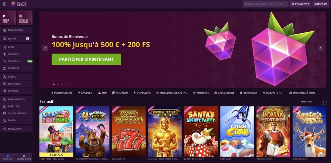This screenshot has height=163, width=331.
Task: Click the S'inscrire button
Action: [x=321, y=4]
